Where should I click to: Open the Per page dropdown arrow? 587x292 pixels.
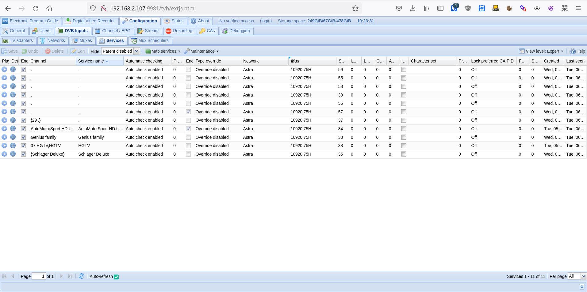pos(584,276)
